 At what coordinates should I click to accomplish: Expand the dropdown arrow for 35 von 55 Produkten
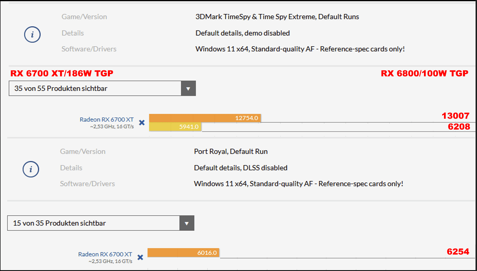tap(188, 89)
